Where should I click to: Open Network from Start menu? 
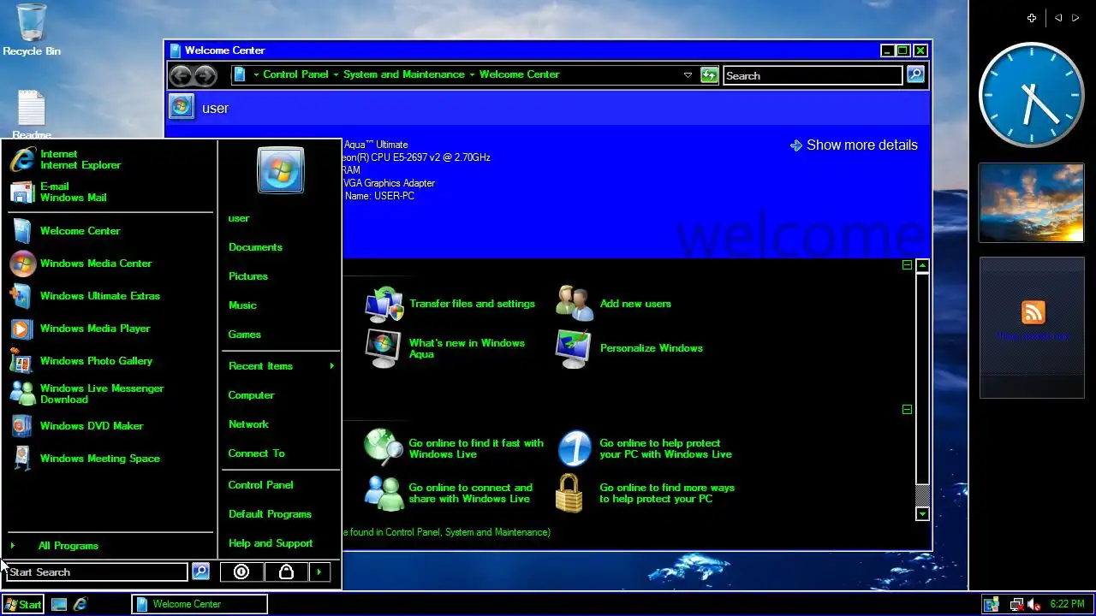tap(248, 424)
